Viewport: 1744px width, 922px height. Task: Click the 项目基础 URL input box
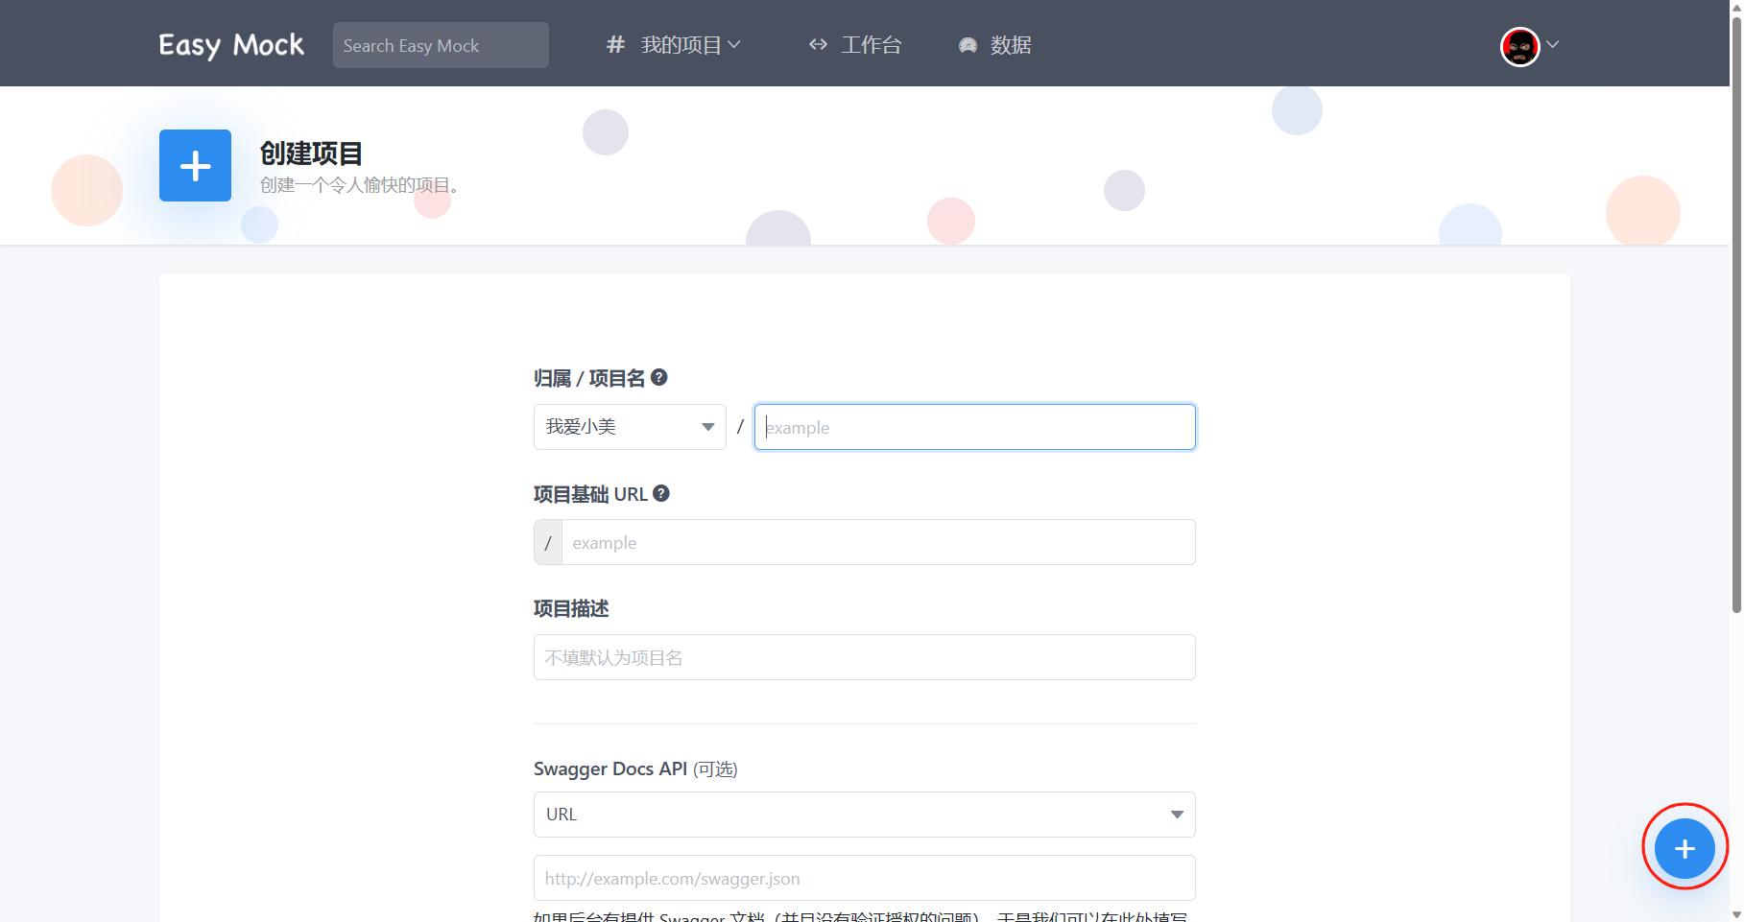[x=878, y=542]
